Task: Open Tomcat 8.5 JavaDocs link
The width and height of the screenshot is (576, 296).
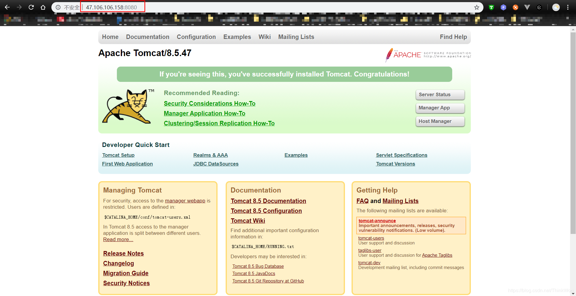Action: (x=254, y=274)
